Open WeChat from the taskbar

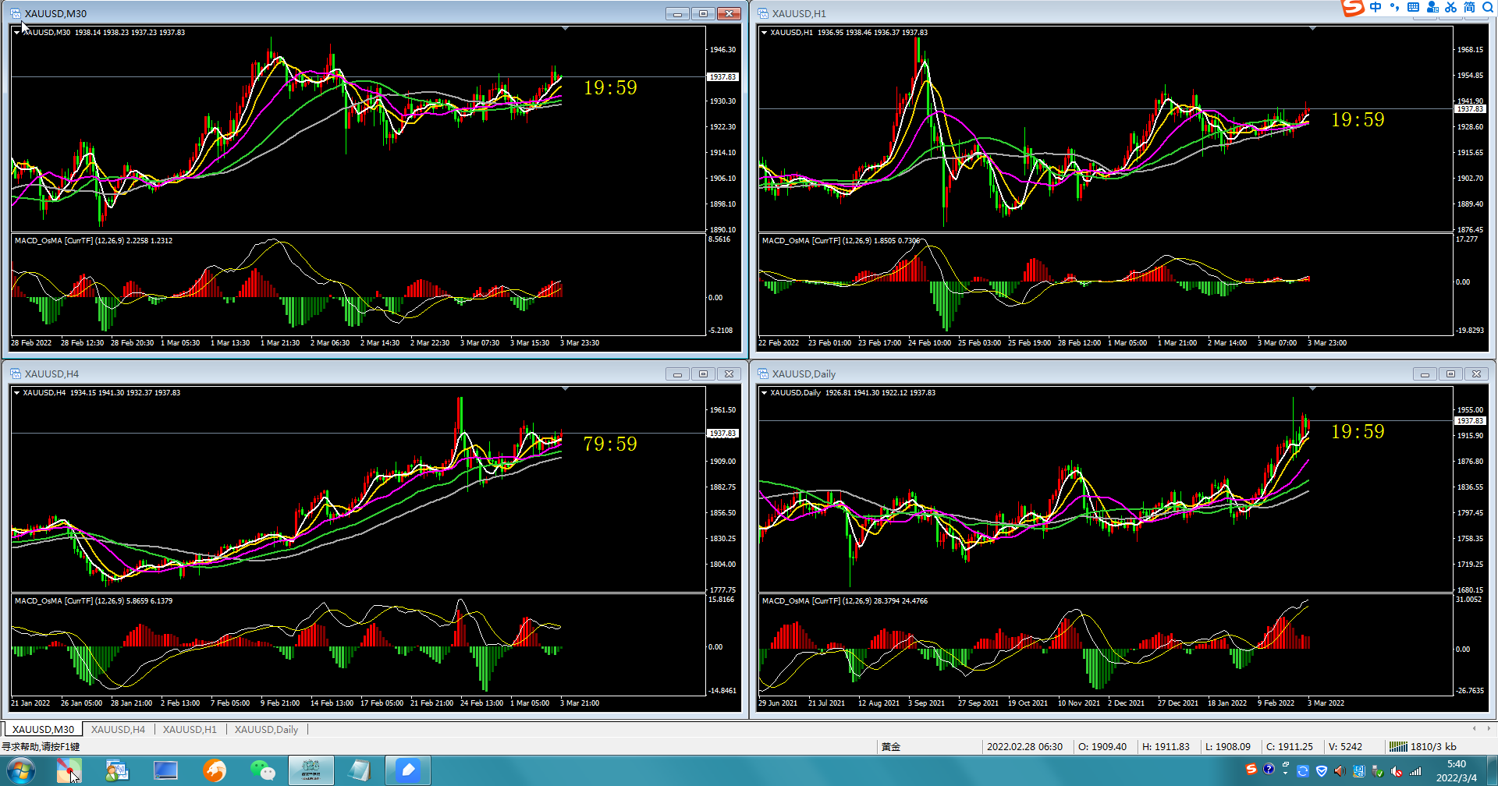point(263,771)
